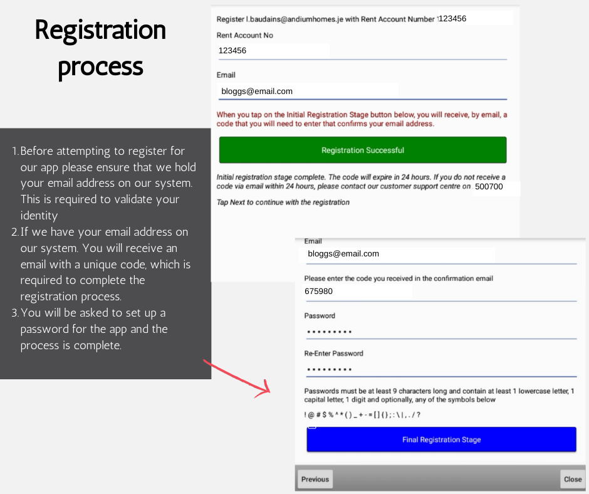Screen dimensions: 589x494
Task: Focus the upper Email field with bloggs@email.com
Action: pyautogui.click(x=362, y=92)
